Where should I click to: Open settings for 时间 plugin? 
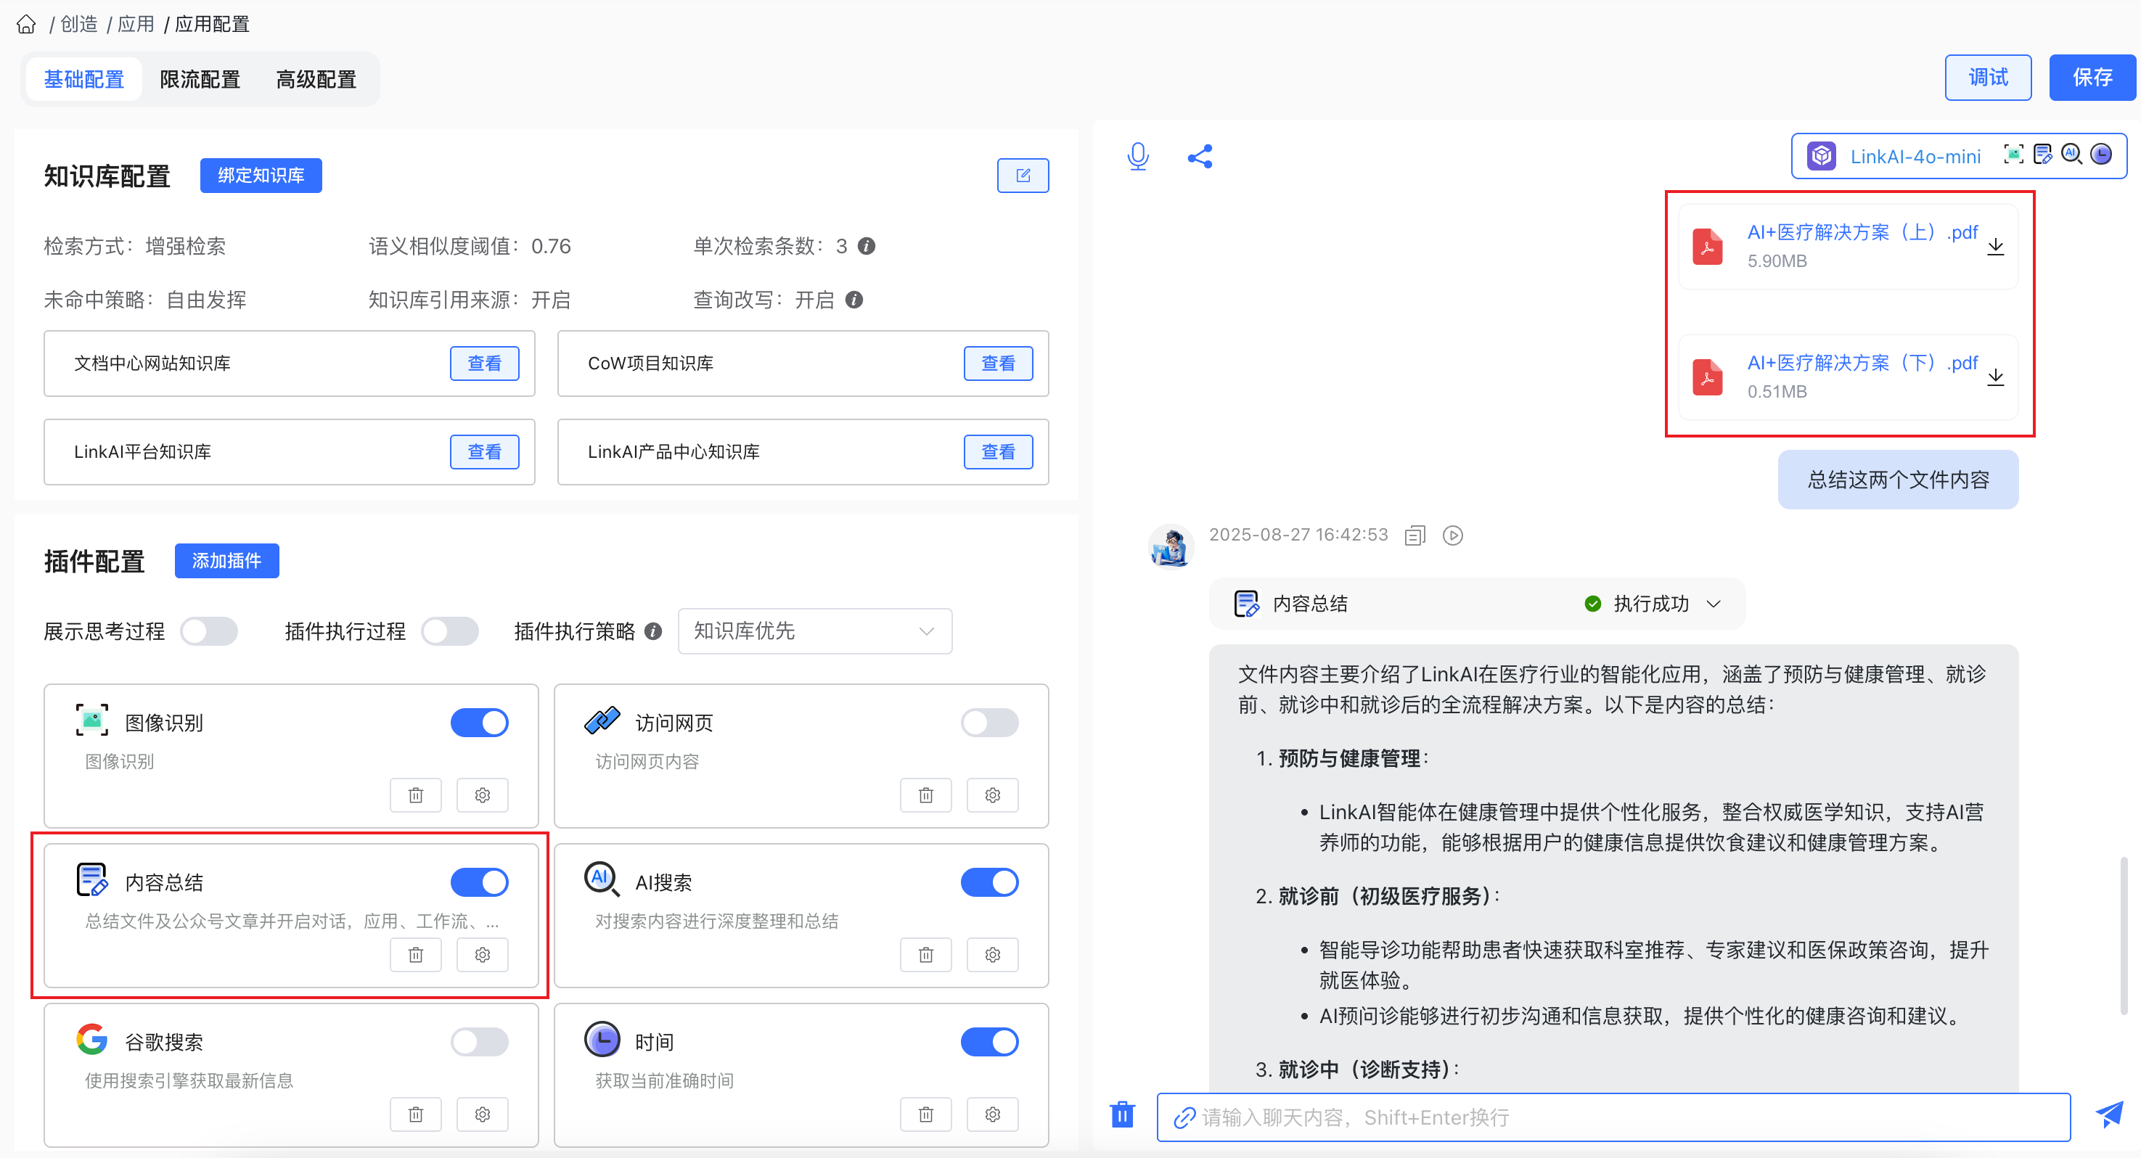pos(992,1114)
